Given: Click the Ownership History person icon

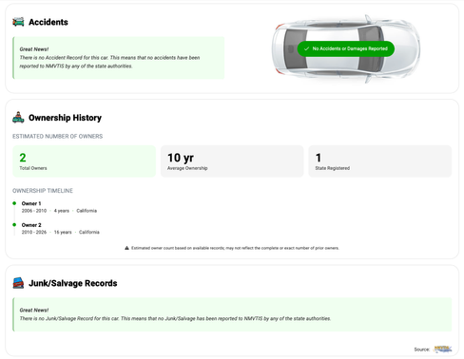Looking at the screenshot, I should tap(18, 118).
